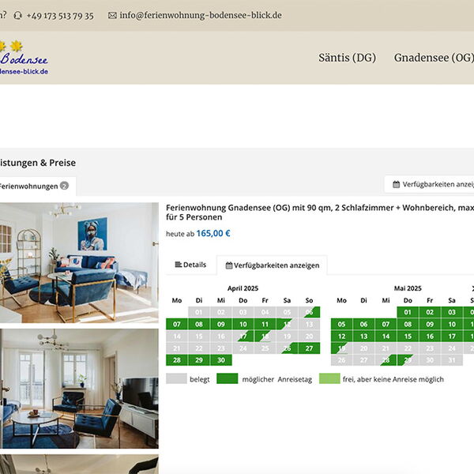The image size is (474, 474).
Task: Open the Ferienwohnungen tab
Action: [x=32, y=186]
